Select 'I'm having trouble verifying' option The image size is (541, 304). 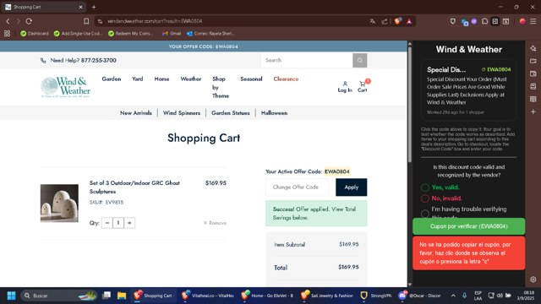click(x=425, y=214)
